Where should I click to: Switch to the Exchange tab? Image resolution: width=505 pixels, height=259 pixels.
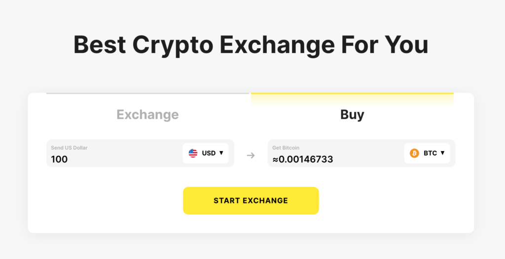(x=147, y=115)
